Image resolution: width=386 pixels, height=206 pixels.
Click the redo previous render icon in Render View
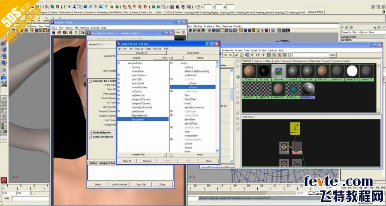tap(54, 32)
